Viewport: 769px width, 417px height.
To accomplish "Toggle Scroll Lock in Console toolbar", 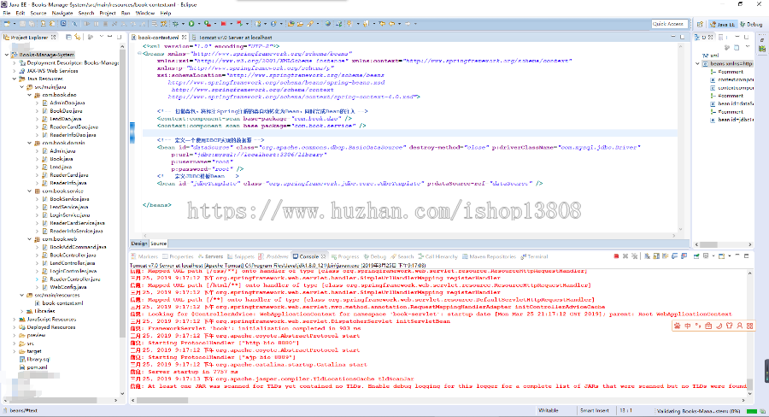I will (656, 256).
